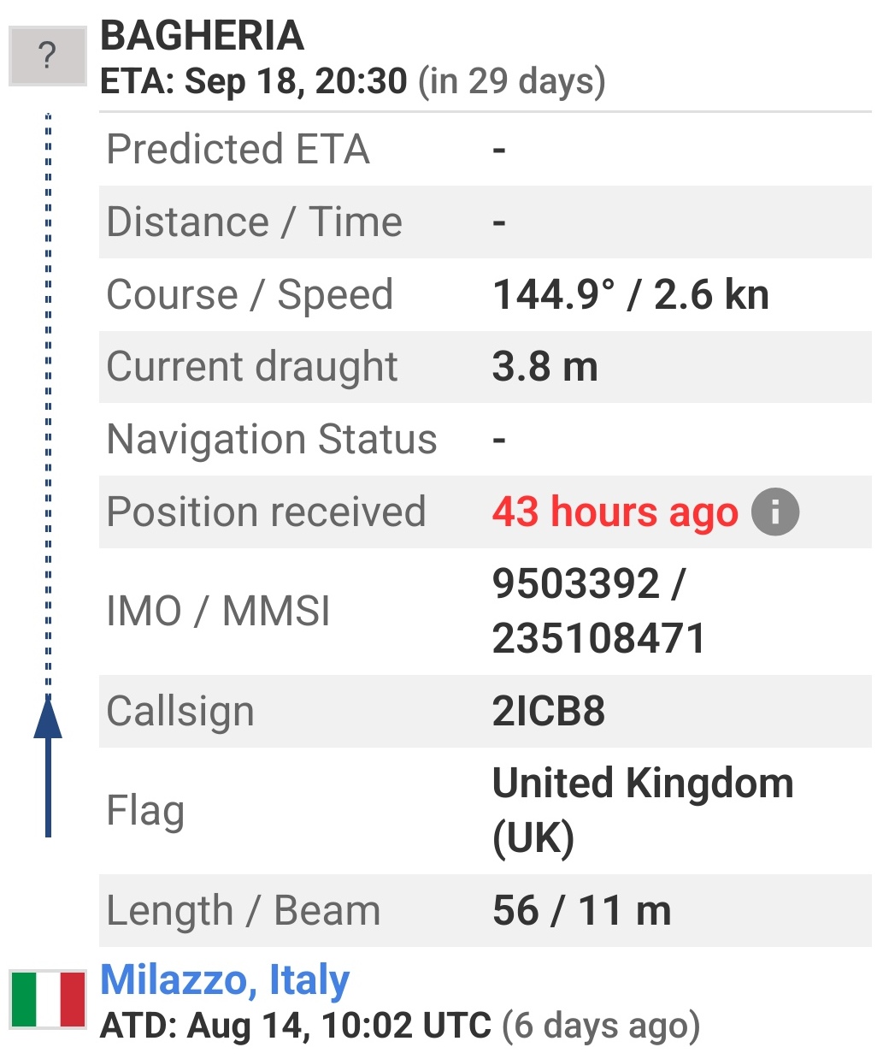Click the ATD Aug 14, 10:02 UTC text

point(296,1026)
